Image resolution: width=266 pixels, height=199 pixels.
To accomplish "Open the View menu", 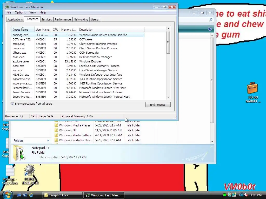I will coord(32,12).
